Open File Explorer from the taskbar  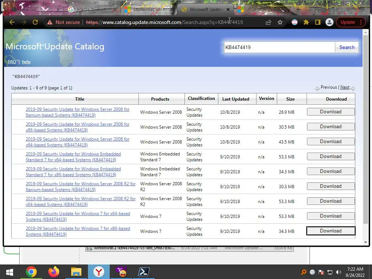(76, 272)
